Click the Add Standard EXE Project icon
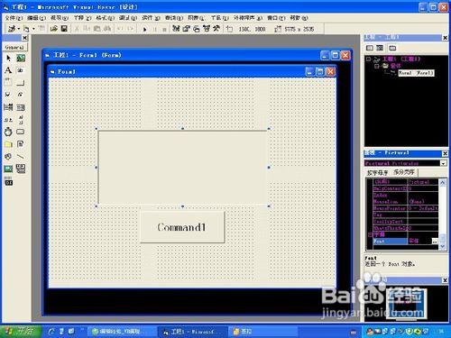Image resolution: width=451 pixels, height=338 pixels. click(12, 29)
